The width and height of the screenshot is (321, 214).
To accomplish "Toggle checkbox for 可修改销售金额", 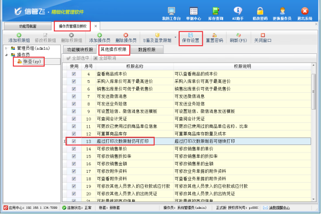I will 74,164.
